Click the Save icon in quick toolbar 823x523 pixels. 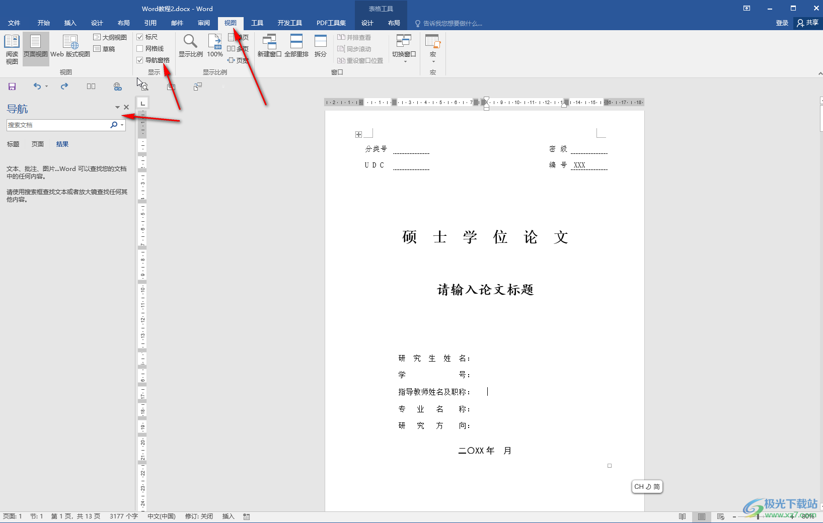12,86
